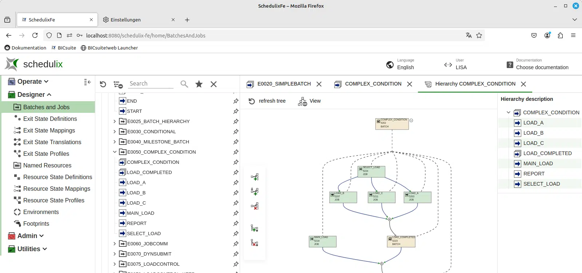Click the branch icon with red X
582x273 pixels.
[255, 206]
